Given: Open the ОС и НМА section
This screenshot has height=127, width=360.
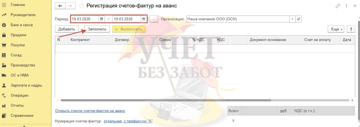Looking at the screenshot, I should [20, 75].
